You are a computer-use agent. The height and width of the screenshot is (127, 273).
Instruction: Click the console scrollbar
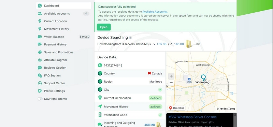pos(235,120)
